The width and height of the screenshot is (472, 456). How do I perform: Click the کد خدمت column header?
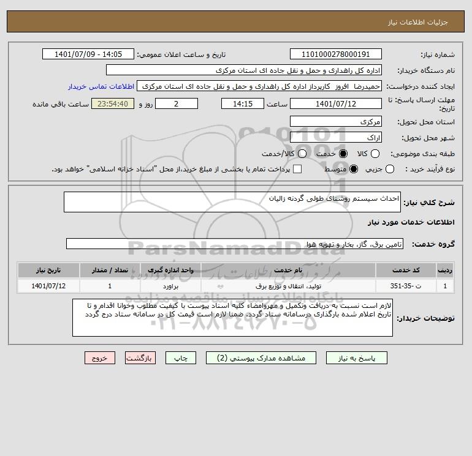[406, 270]
